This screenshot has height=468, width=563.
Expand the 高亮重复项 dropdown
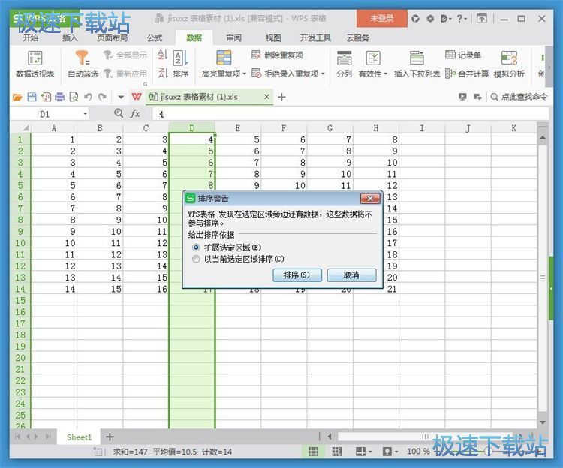click(x=244, y=74)
